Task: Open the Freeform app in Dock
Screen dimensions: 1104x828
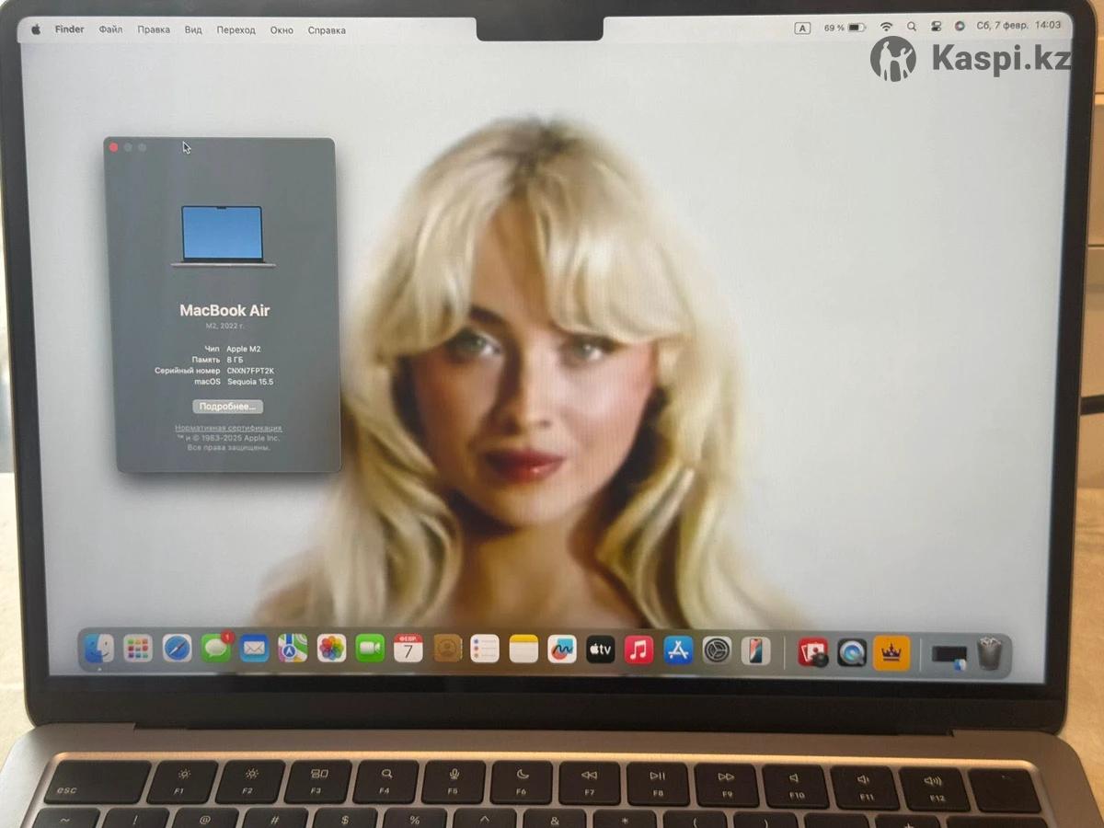Action: pos(561,650)
